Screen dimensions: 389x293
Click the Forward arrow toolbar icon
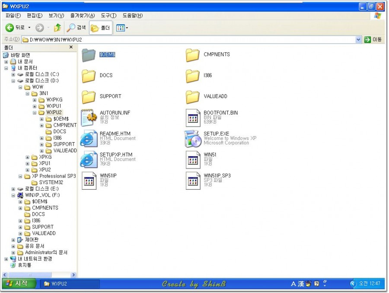tap(39, 28)
